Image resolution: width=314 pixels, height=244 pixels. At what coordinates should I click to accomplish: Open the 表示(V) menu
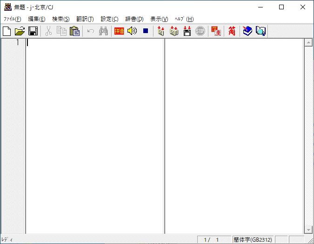[x=159, y=19]
